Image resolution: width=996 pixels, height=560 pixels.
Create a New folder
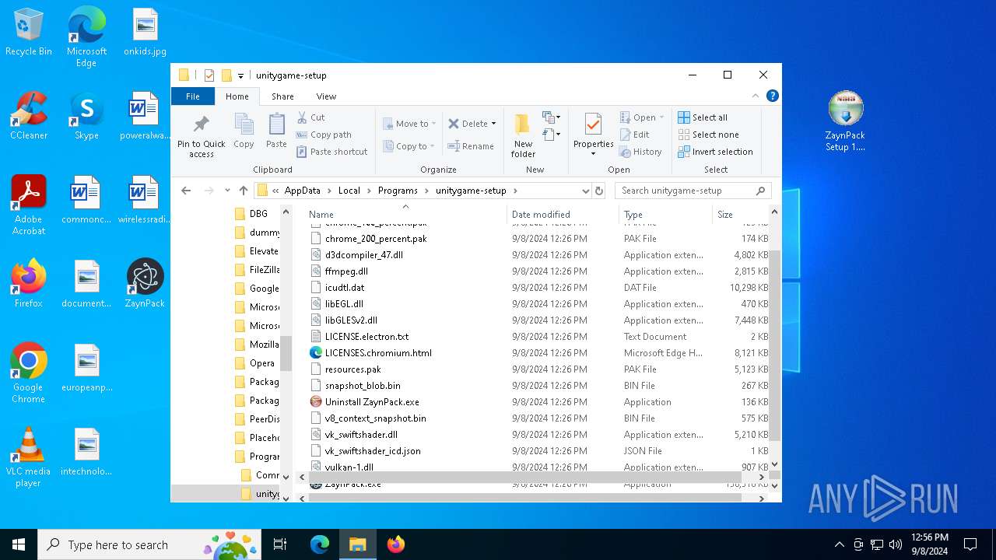523,135
